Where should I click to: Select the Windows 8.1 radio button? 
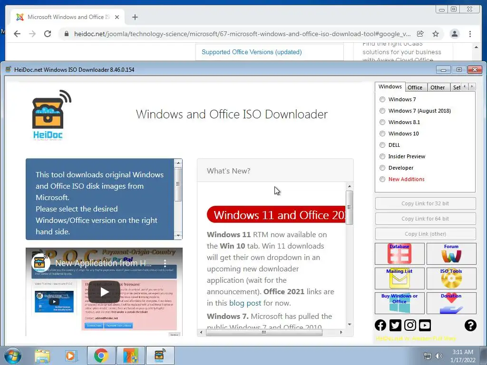point(382,122)
